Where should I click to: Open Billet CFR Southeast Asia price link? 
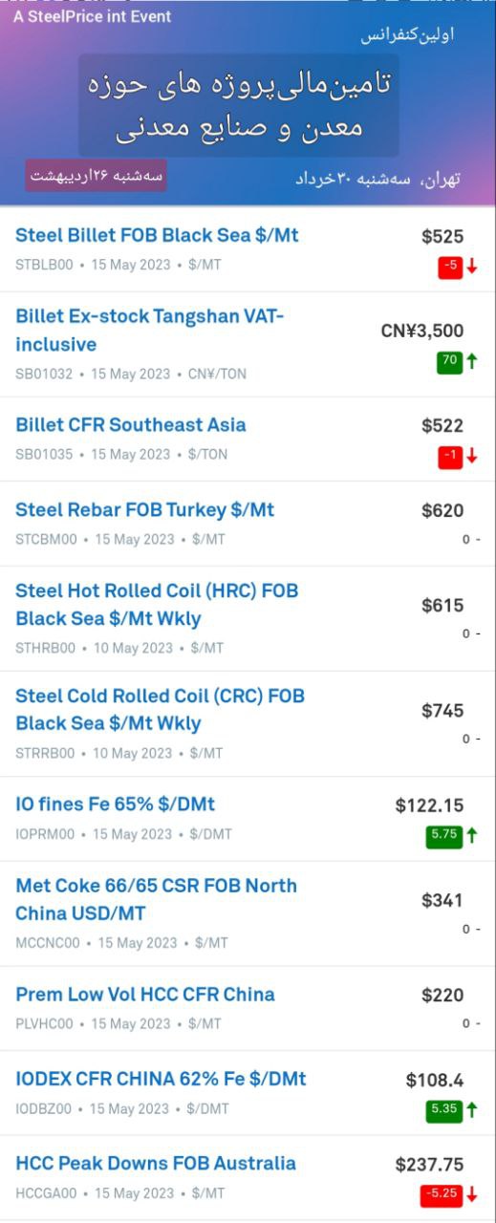point(131,425)
